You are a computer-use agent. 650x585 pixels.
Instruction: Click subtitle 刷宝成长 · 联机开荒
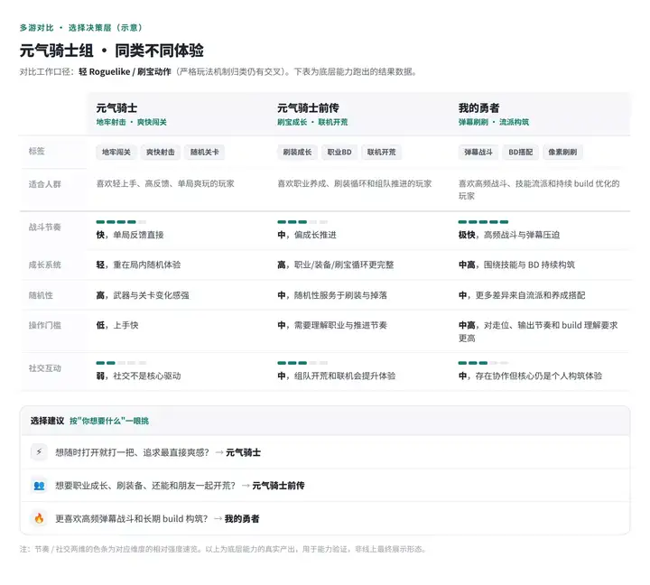click(x=312, y=122)
